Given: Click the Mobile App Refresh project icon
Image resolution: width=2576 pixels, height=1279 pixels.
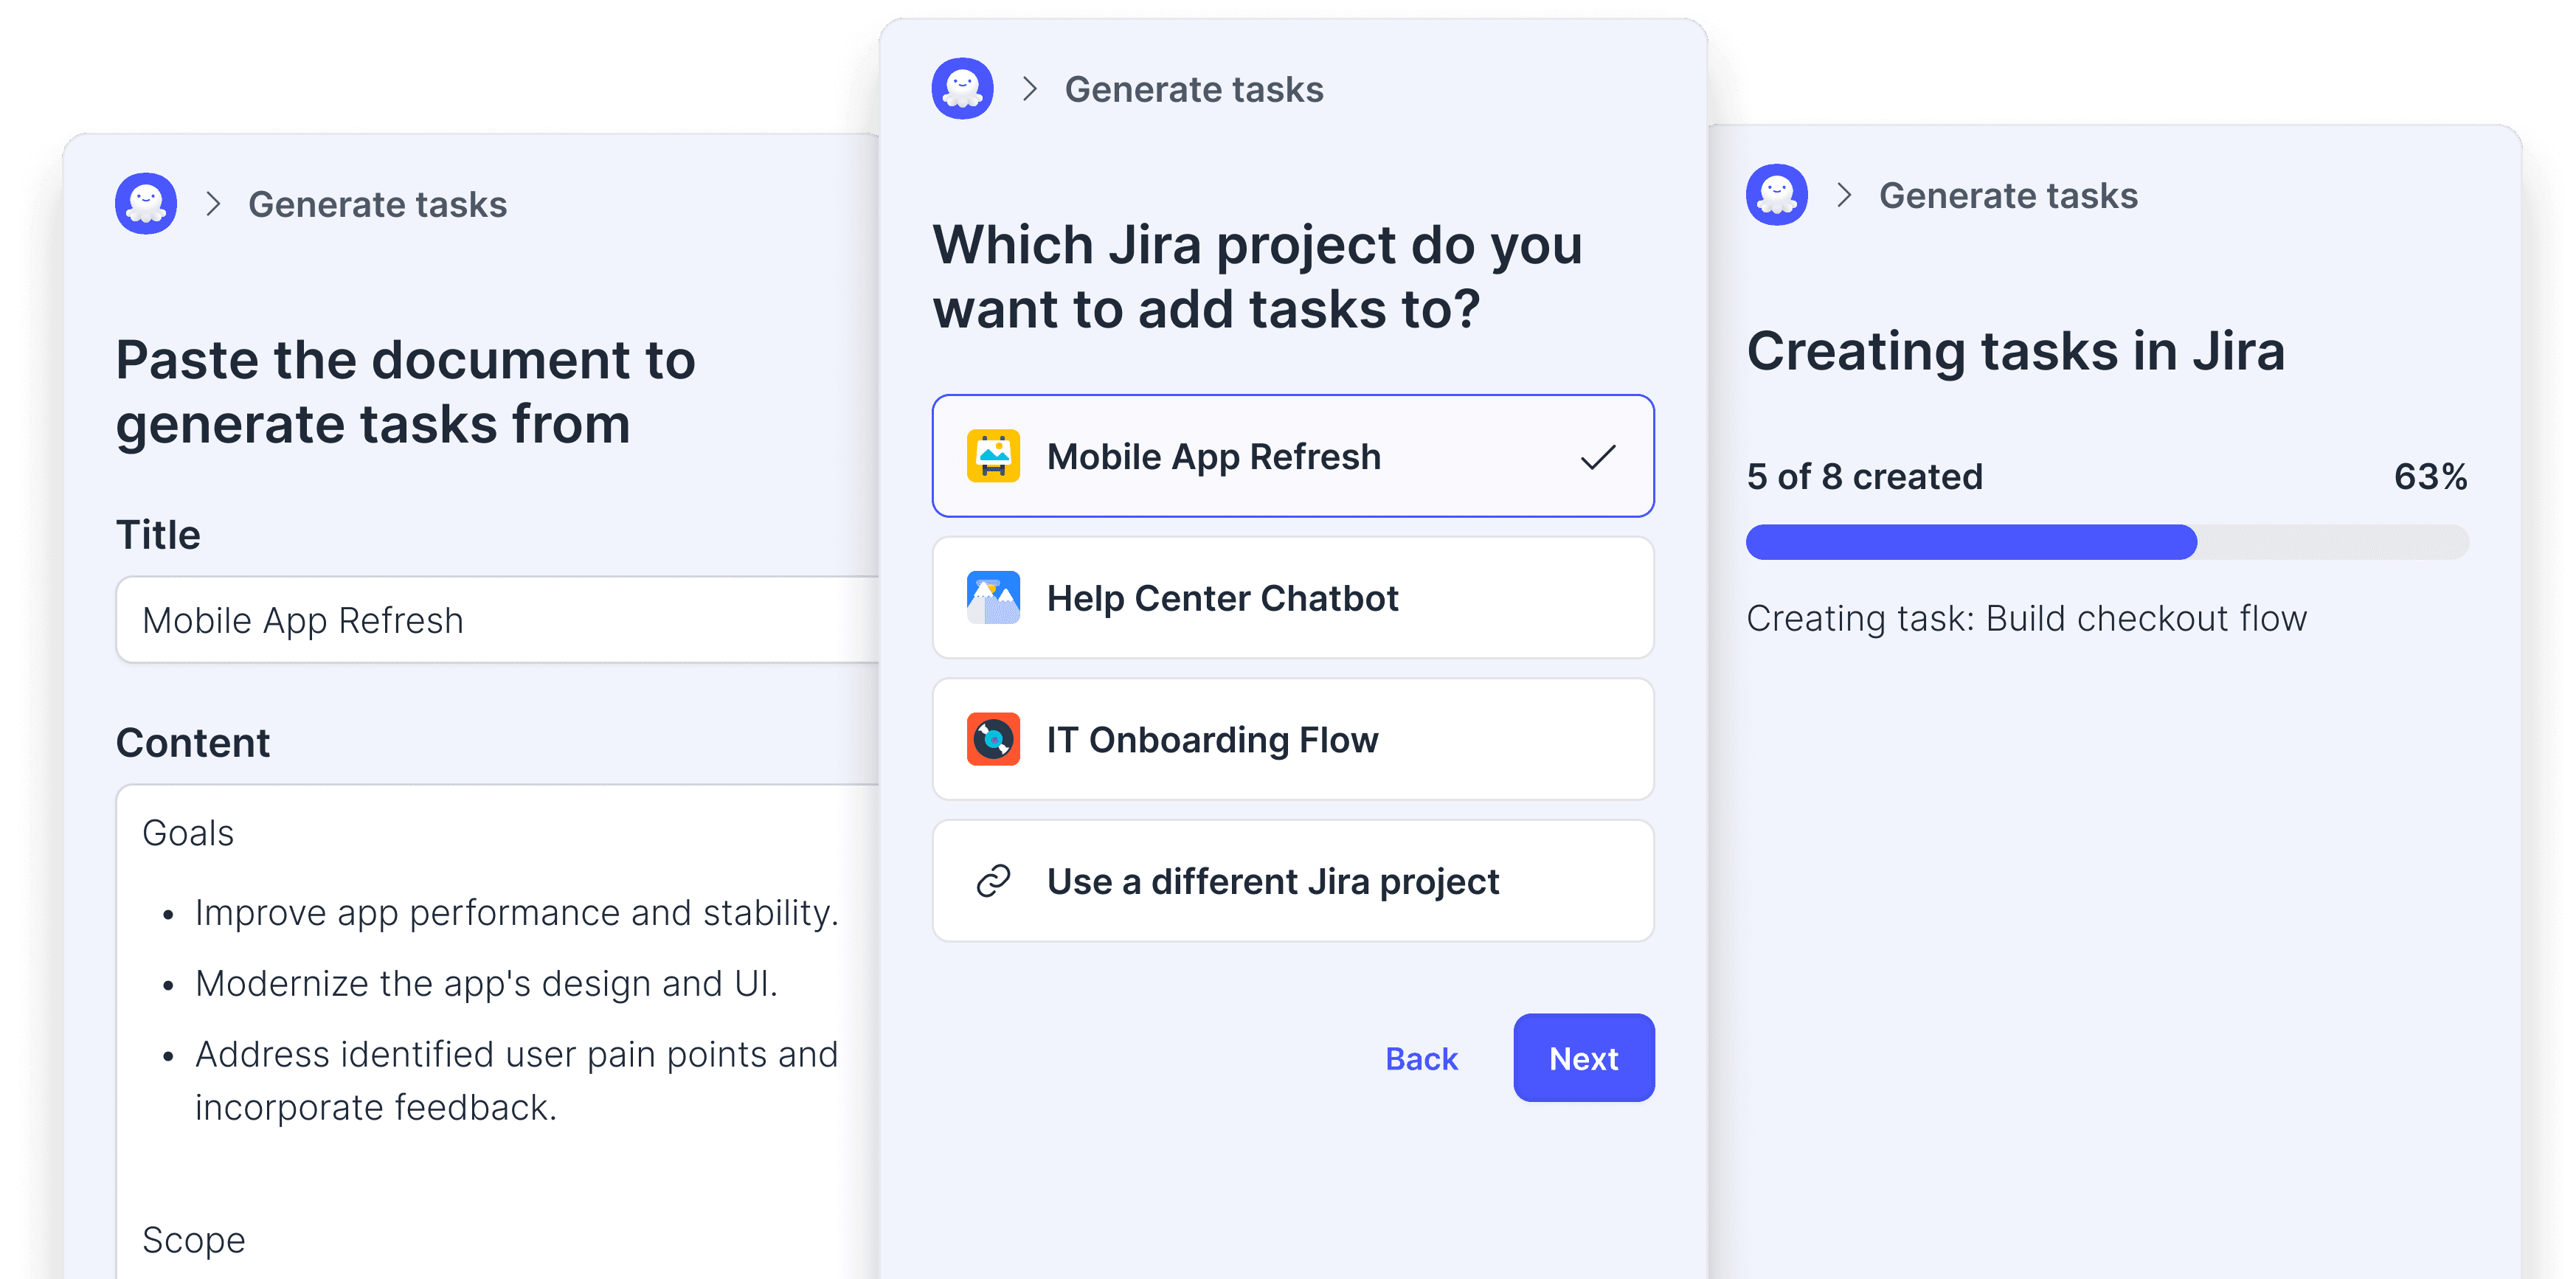Looking at the screenshot, I should click(x=993, y=456).
